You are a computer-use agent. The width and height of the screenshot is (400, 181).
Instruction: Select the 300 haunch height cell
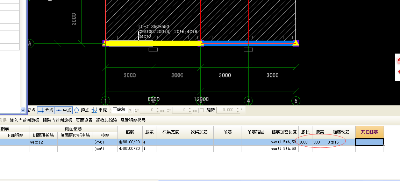(x=320, y=142)
